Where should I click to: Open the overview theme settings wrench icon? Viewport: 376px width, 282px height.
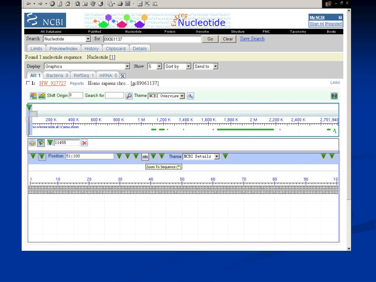[191, 96]
